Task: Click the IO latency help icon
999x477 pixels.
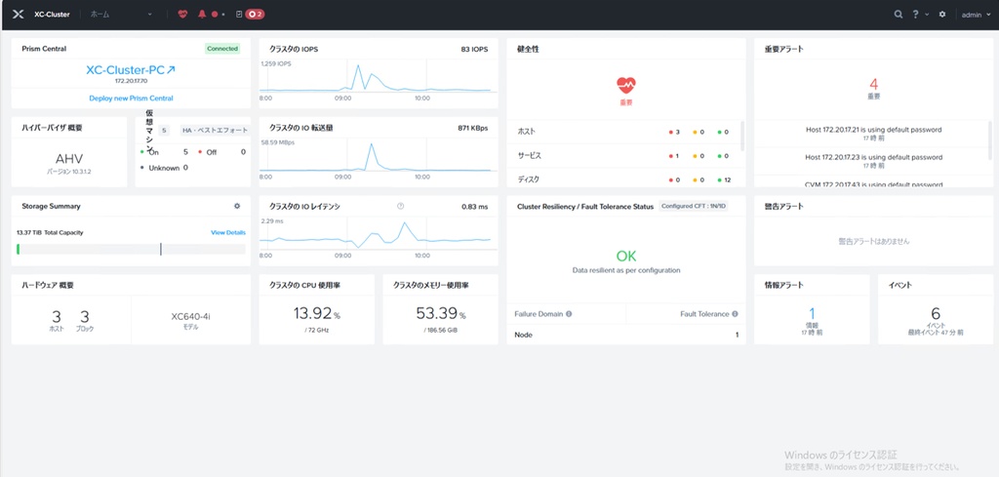Action: click(x=400, y=207)
